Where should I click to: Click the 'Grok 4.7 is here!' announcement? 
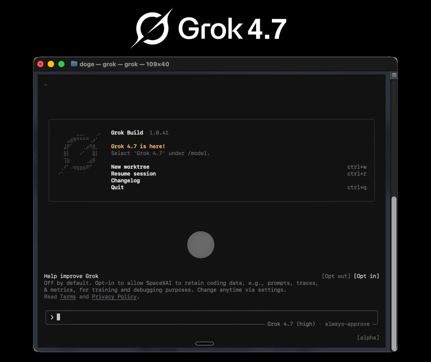coord(138,146)
